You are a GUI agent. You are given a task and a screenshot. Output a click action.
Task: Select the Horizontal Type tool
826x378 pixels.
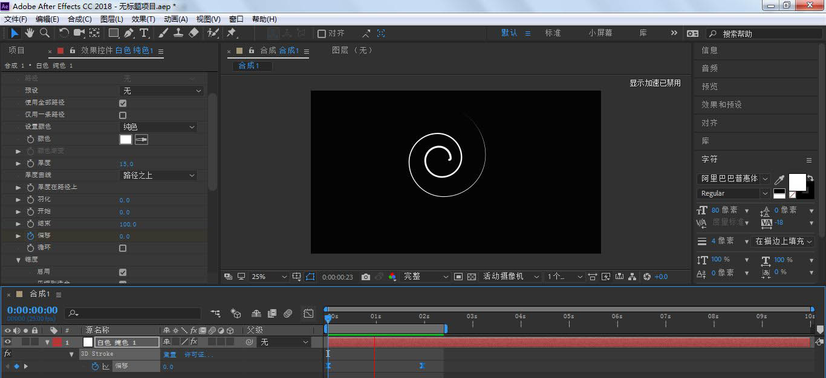pyautogui.click(x=144, y=33)
